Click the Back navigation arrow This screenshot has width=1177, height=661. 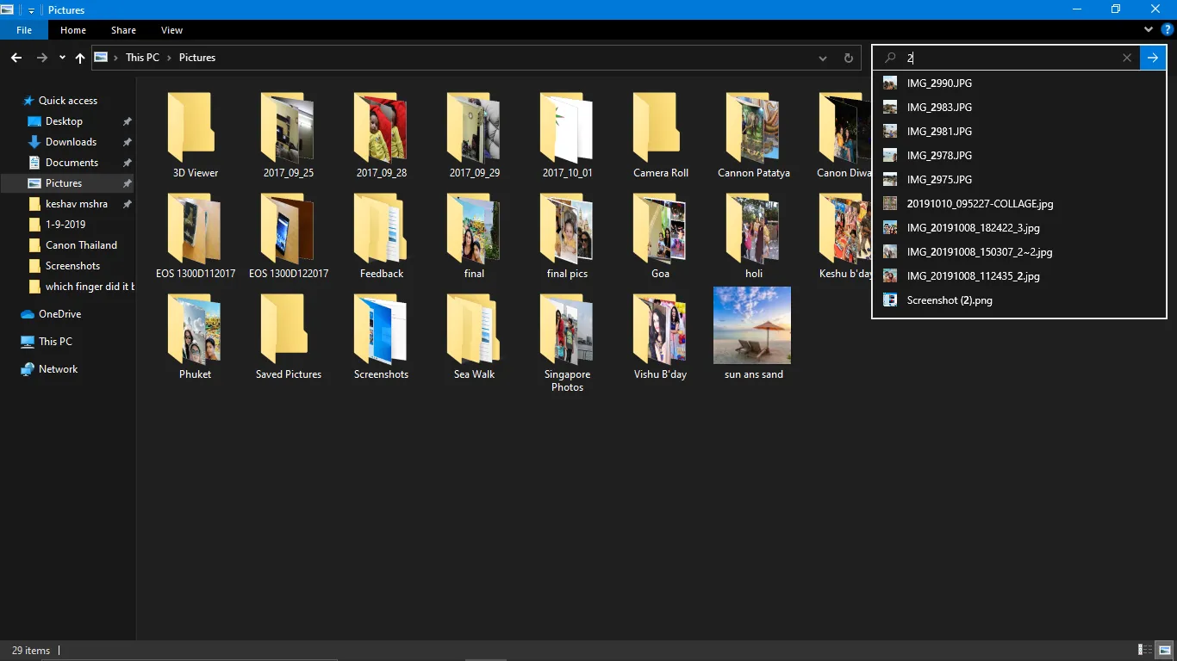click(16, 58)
